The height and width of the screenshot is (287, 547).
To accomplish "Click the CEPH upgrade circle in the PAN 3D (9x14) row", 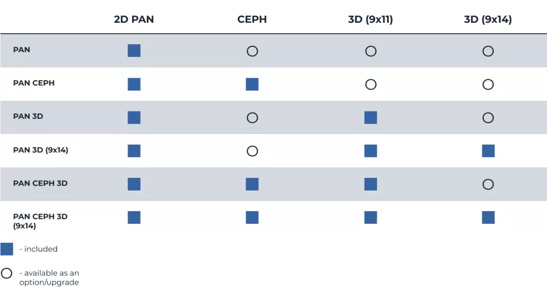I will 252,151.
